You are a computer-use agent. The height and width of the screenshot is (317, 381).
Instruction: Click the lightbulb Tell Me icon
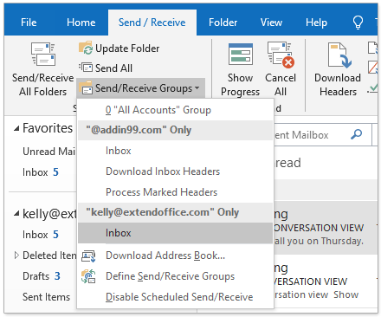click(x=358, y=23)
